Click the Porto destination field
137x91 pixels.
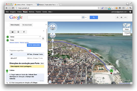25,40
